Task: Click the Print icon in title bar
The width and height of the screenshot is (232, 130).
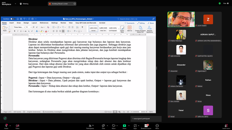Action: coord(32,19)
